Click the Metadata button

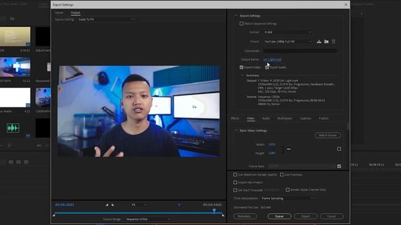[244, 216]
